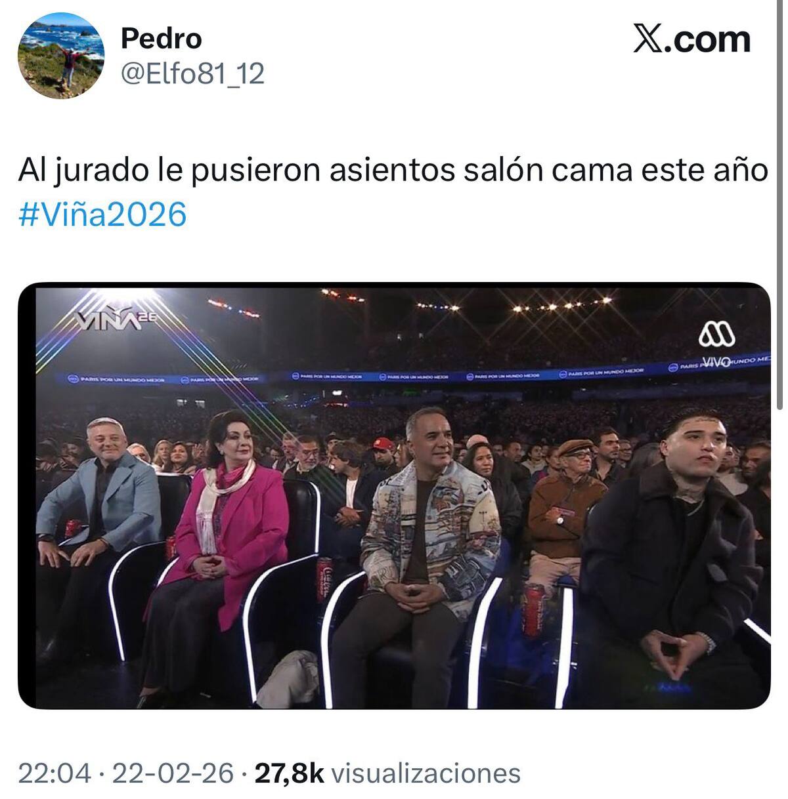Viewport: 788px width, 799px height.
Task: Open the embedded festival jury photo
Action: pos(394,496)
